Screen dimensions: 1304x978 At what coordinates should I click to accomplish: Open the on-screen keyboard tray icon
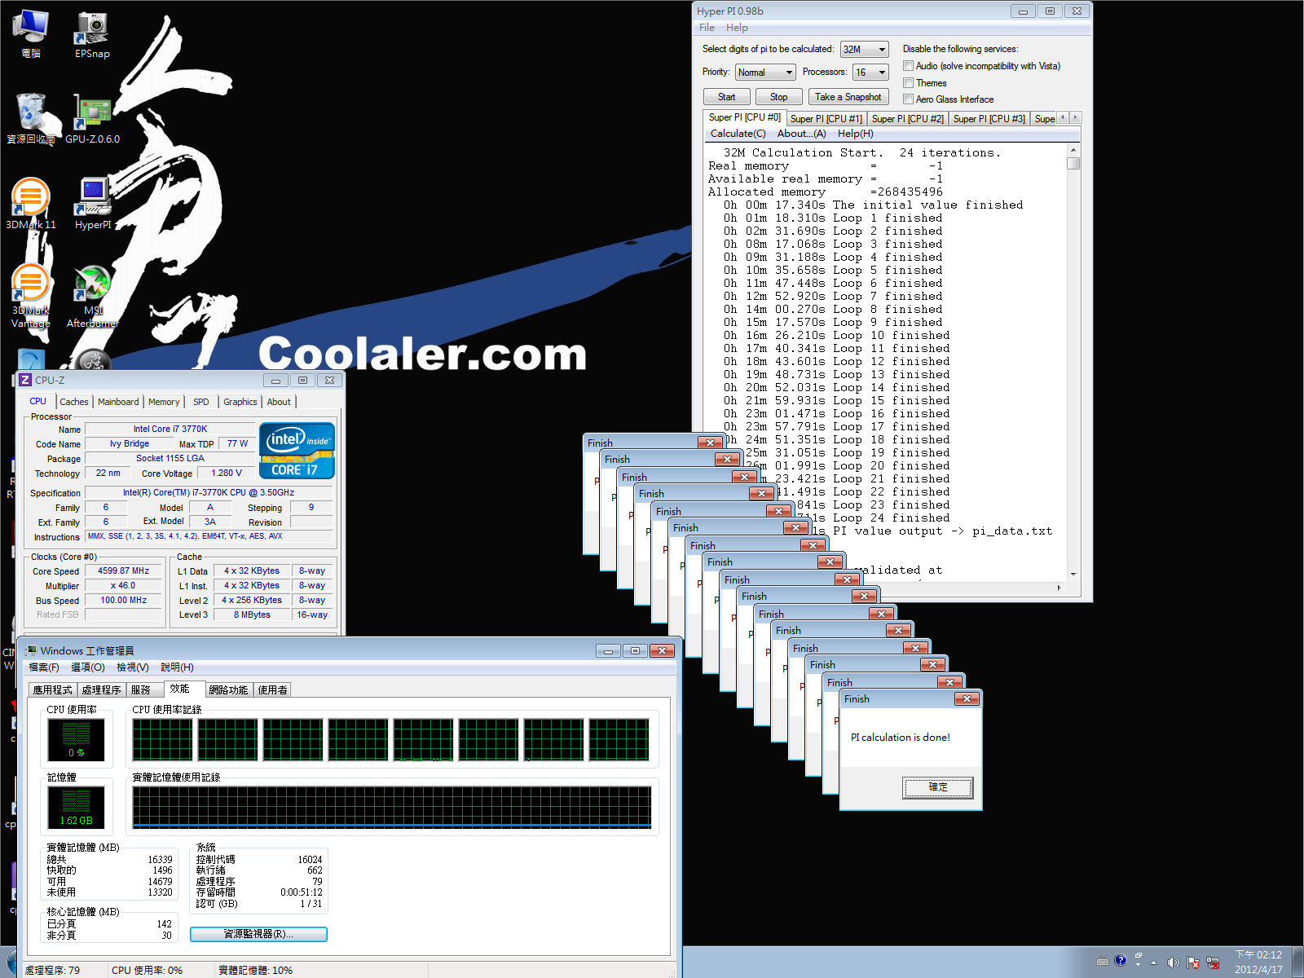pyautogui.click(x=1102, y=961)
